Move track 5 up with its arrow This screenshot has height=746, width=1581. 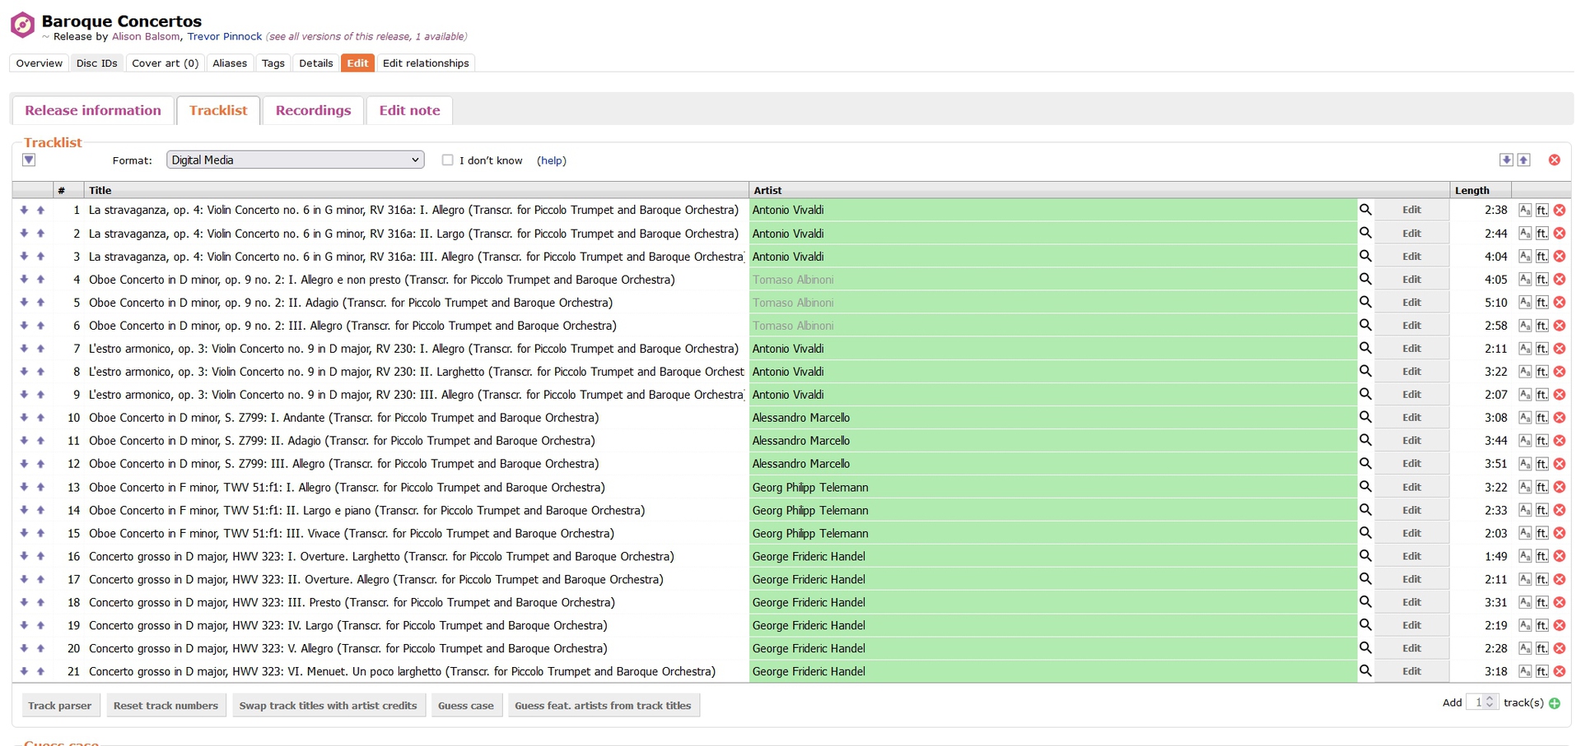click(40, 303)
